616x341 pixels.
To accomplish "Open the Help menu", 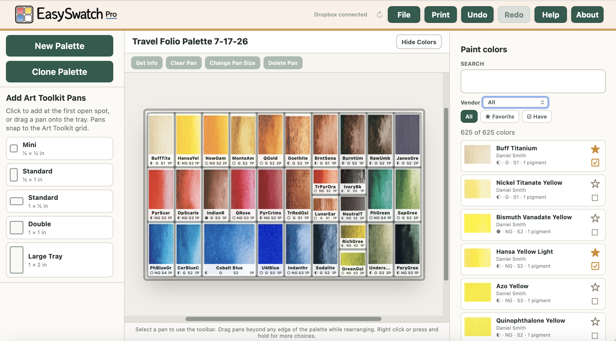I will [551, 15].
